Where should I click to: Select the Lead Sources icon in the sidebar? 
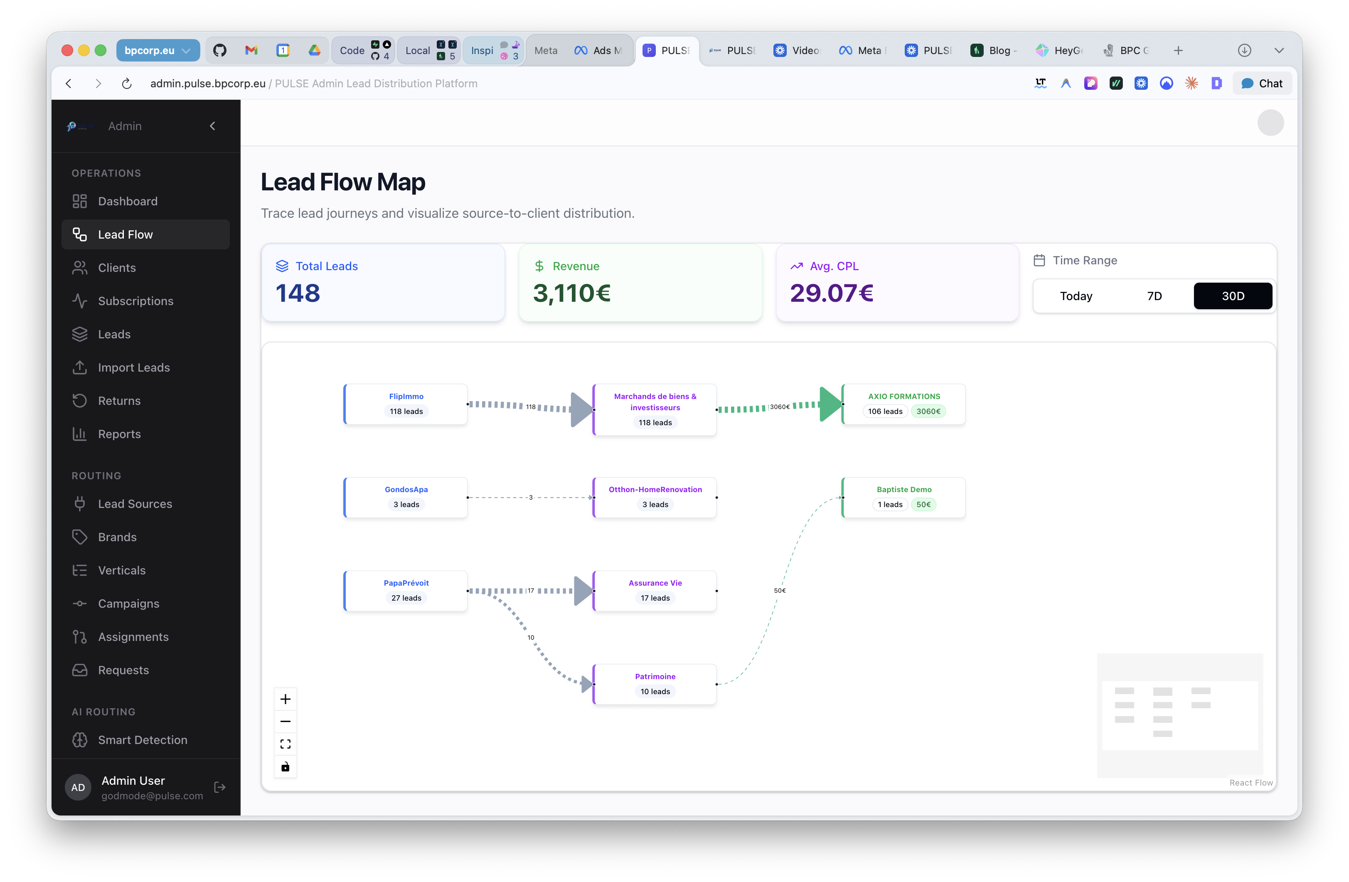click(79, 503)
